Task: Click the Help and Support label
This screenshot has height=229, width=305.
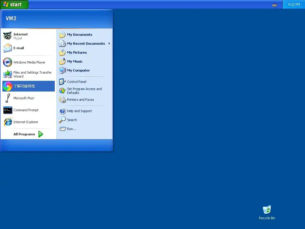Action: coord(79,111)
